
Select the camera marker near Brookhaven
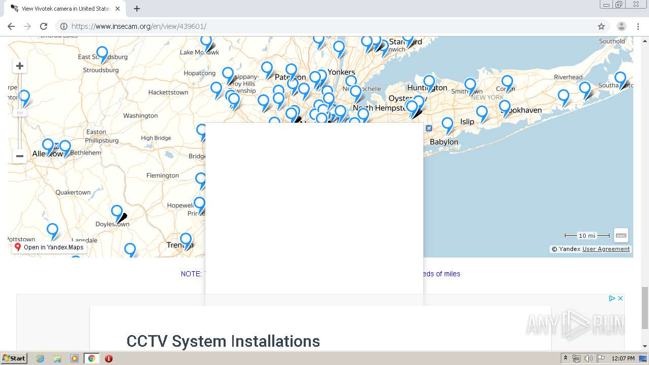[504, 107]
